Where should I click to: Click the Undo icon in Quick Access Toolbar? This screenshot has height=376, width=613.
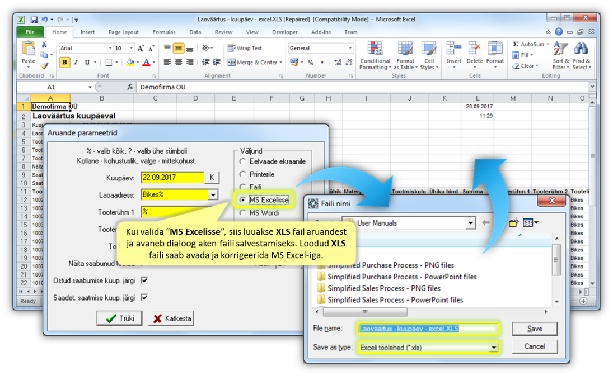tap(45, 19)
